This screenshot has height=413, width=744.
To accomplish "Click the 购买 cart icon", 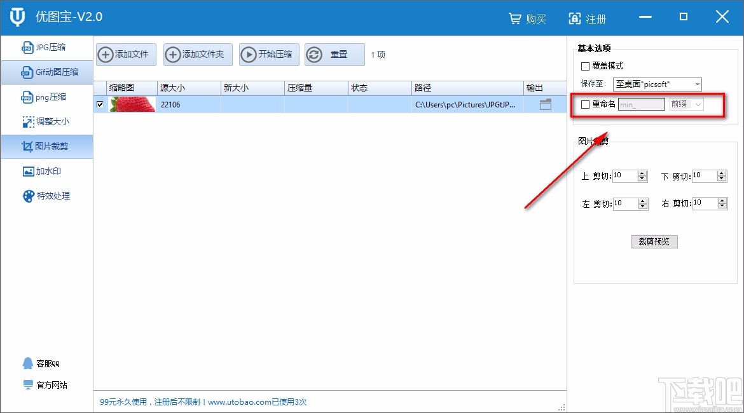I will point(515,18).
